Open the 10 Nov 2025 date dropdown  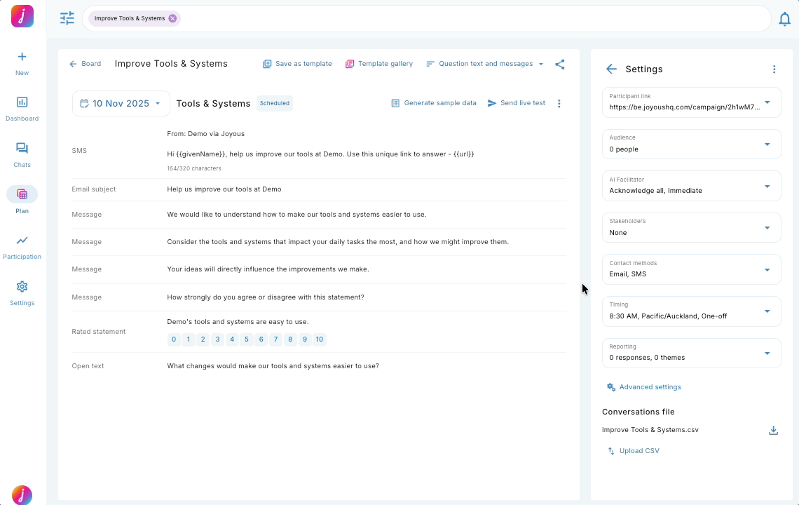tap(120, 102)
